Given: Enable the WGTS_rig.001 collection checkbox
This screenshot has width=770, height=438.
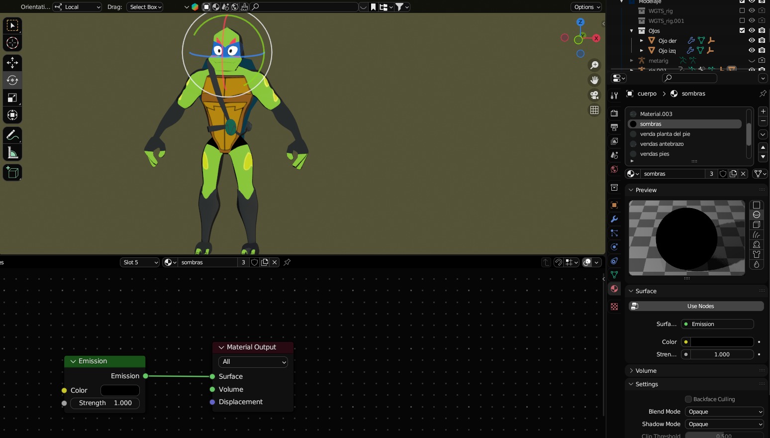Looking at the screenshot, I should 742,20.
